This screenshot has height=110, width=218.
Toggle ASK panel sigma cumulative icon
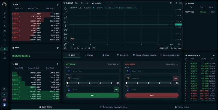(x=57, y=5)
